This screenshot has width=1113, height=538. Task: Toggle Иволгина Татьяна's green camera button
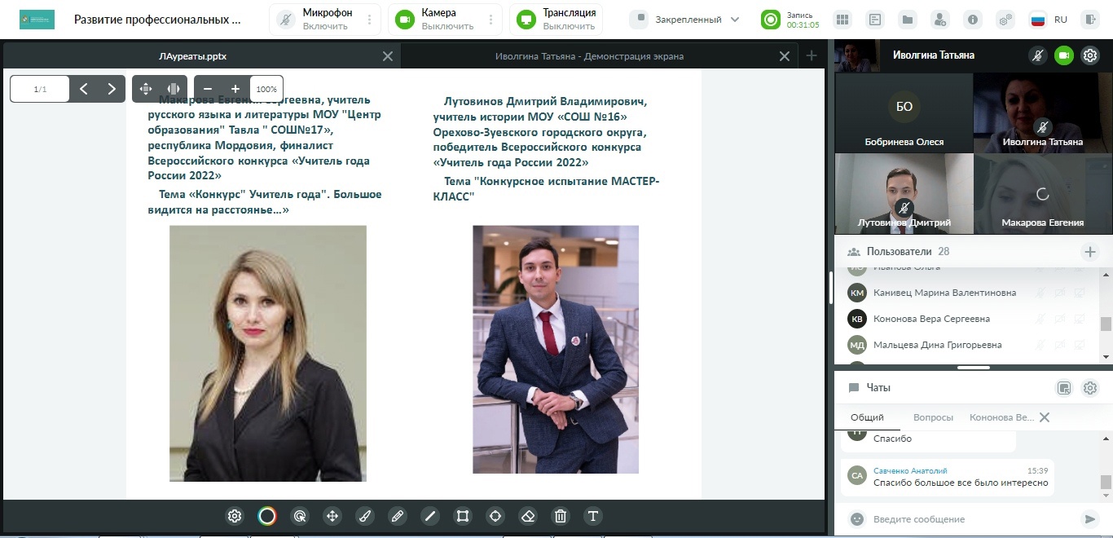point(1063,55)
